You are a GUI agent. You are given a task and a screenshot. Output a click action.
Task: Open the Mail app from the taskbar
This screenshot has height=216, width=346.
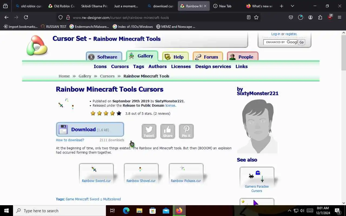click(166, 211)
